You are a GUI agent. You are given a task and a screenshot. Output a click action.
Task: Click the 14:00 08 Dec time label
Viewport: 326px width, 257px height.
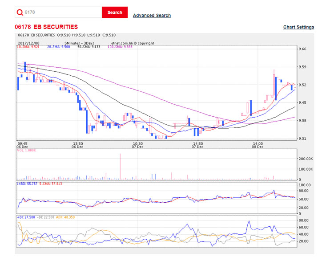click(x=258, y=145)
